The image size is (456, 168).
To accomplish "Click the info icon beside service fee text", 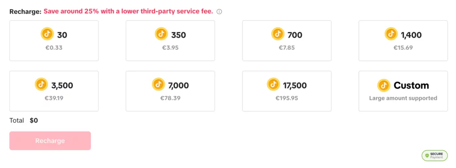I will [219, 12].
